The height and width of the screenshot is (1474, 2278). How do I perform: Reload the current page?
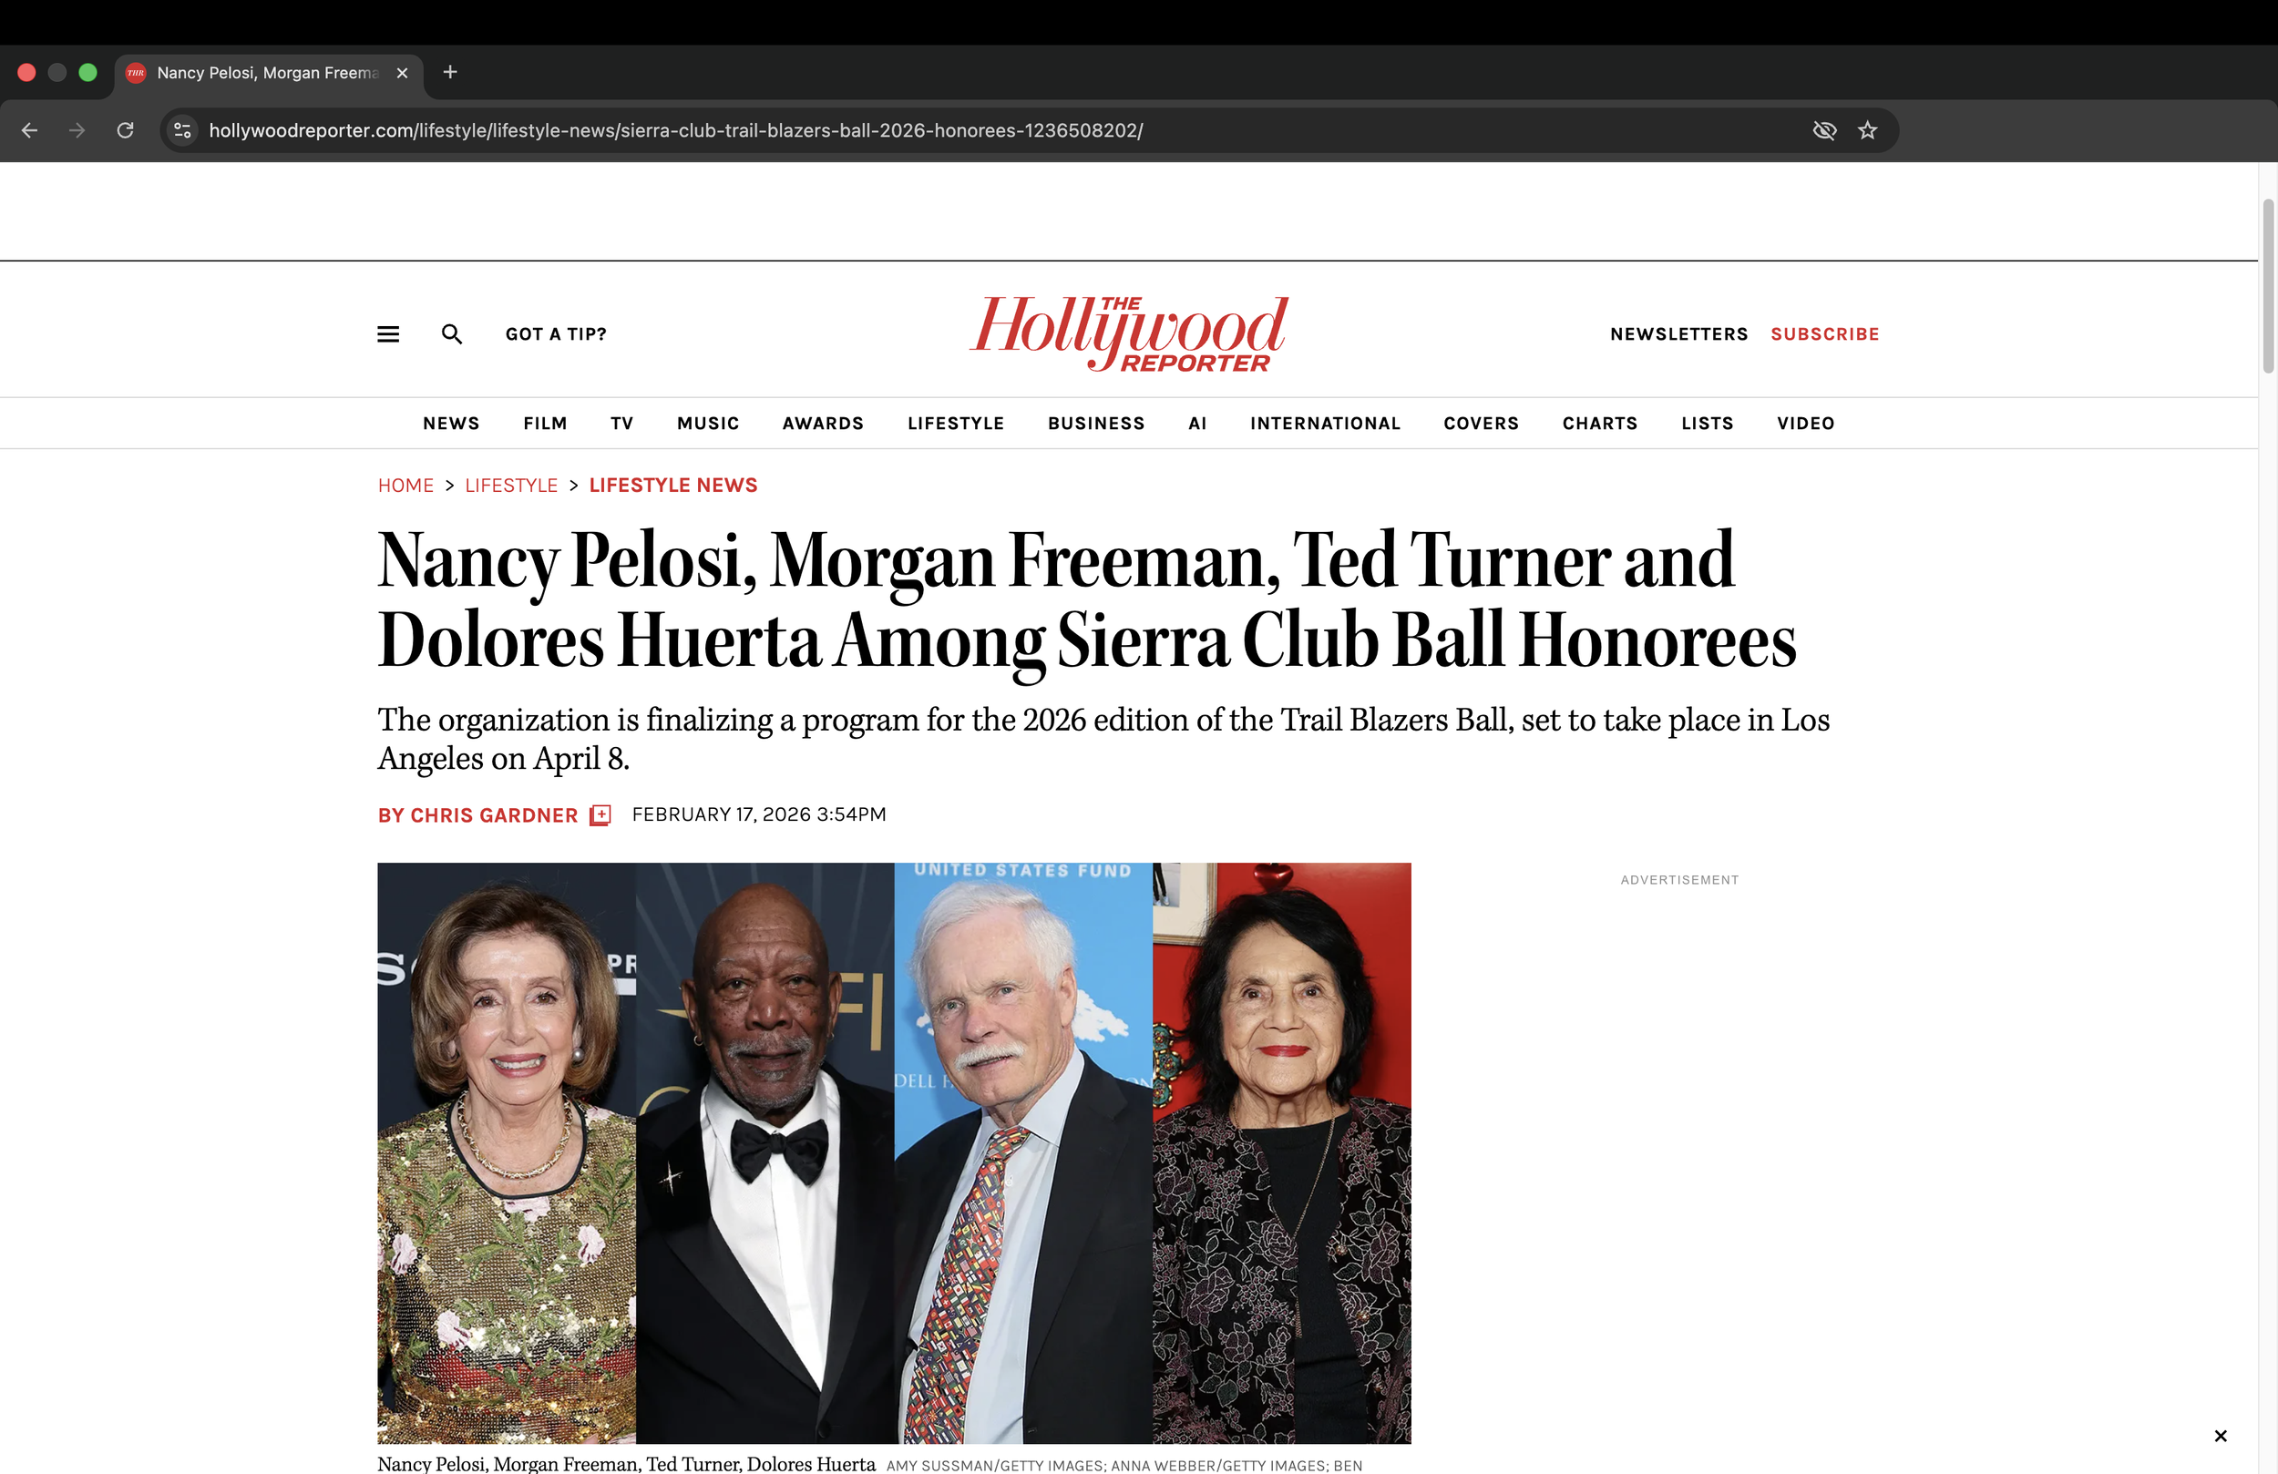(x=126, y=130)
